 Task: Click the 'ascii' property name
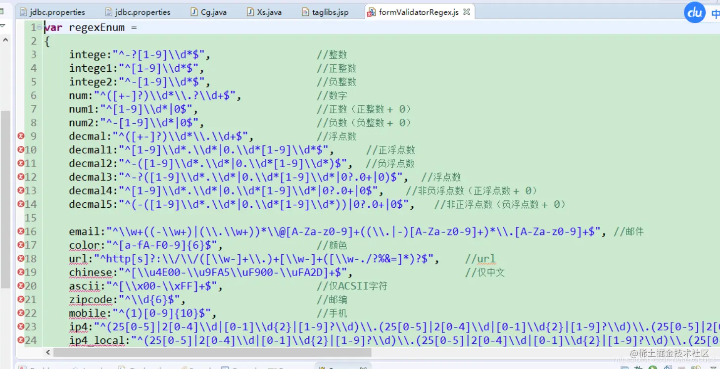pyautogui.click(x=84, y=286)
